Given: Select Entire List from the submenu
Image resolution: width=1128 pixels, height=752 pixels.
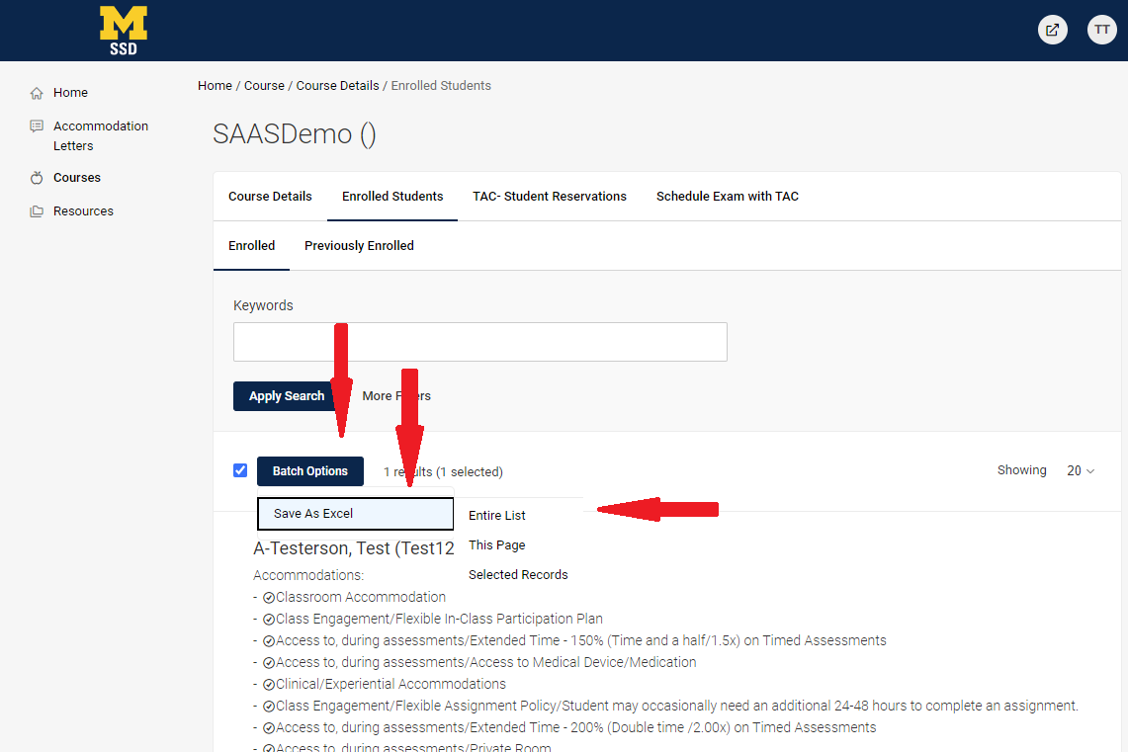Looking at the screenshot, I should click(497, 516).
